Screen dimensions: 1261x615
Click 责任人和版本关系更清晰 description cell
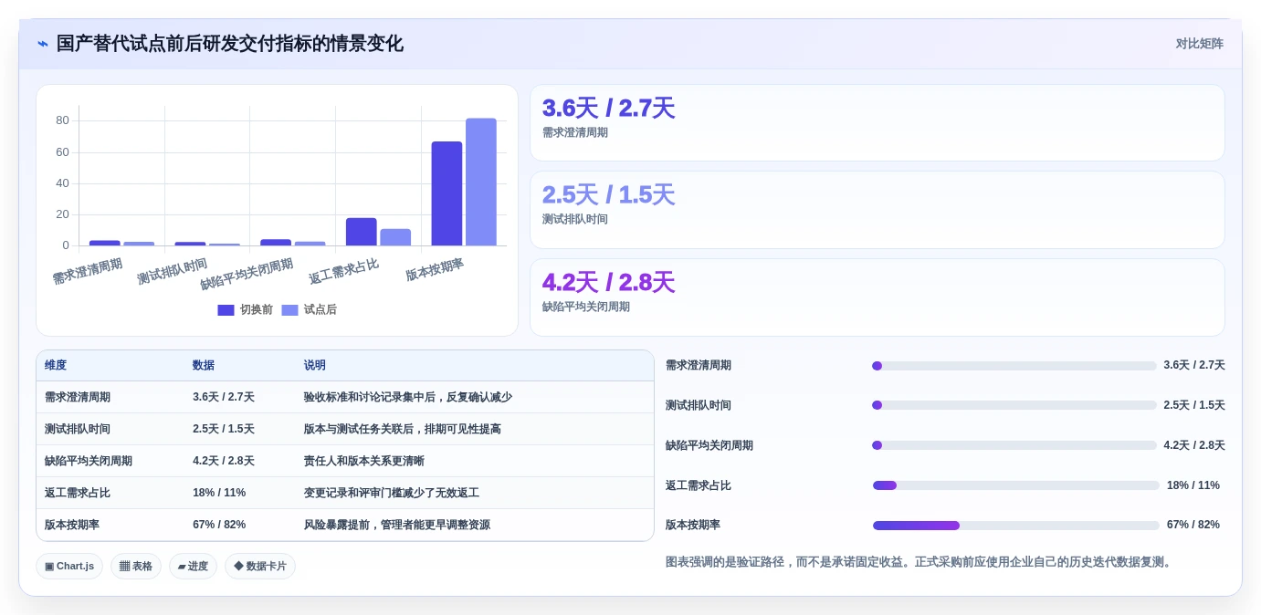pos(364,461)
